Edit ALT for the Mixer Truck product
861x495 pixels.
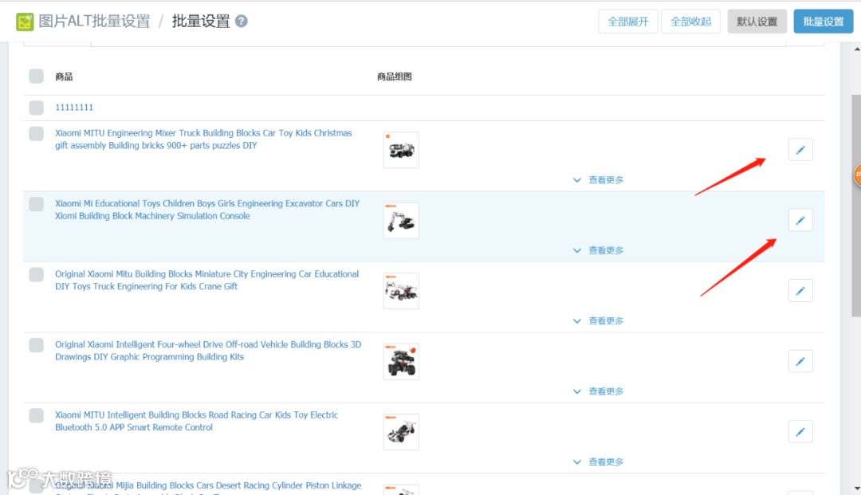coord(800,150)
